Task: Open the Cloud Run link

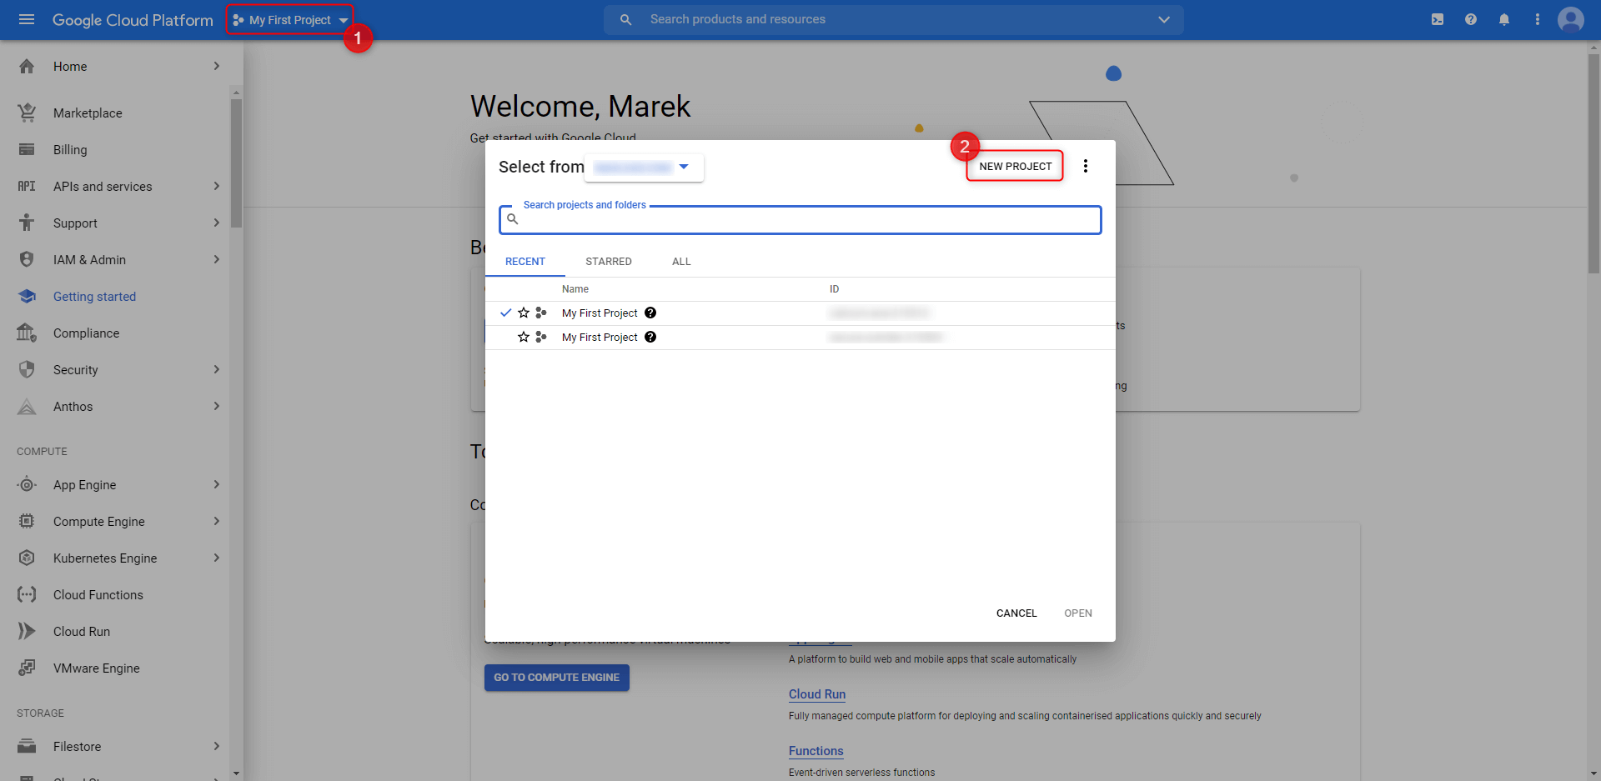Action: coord(817,694)
